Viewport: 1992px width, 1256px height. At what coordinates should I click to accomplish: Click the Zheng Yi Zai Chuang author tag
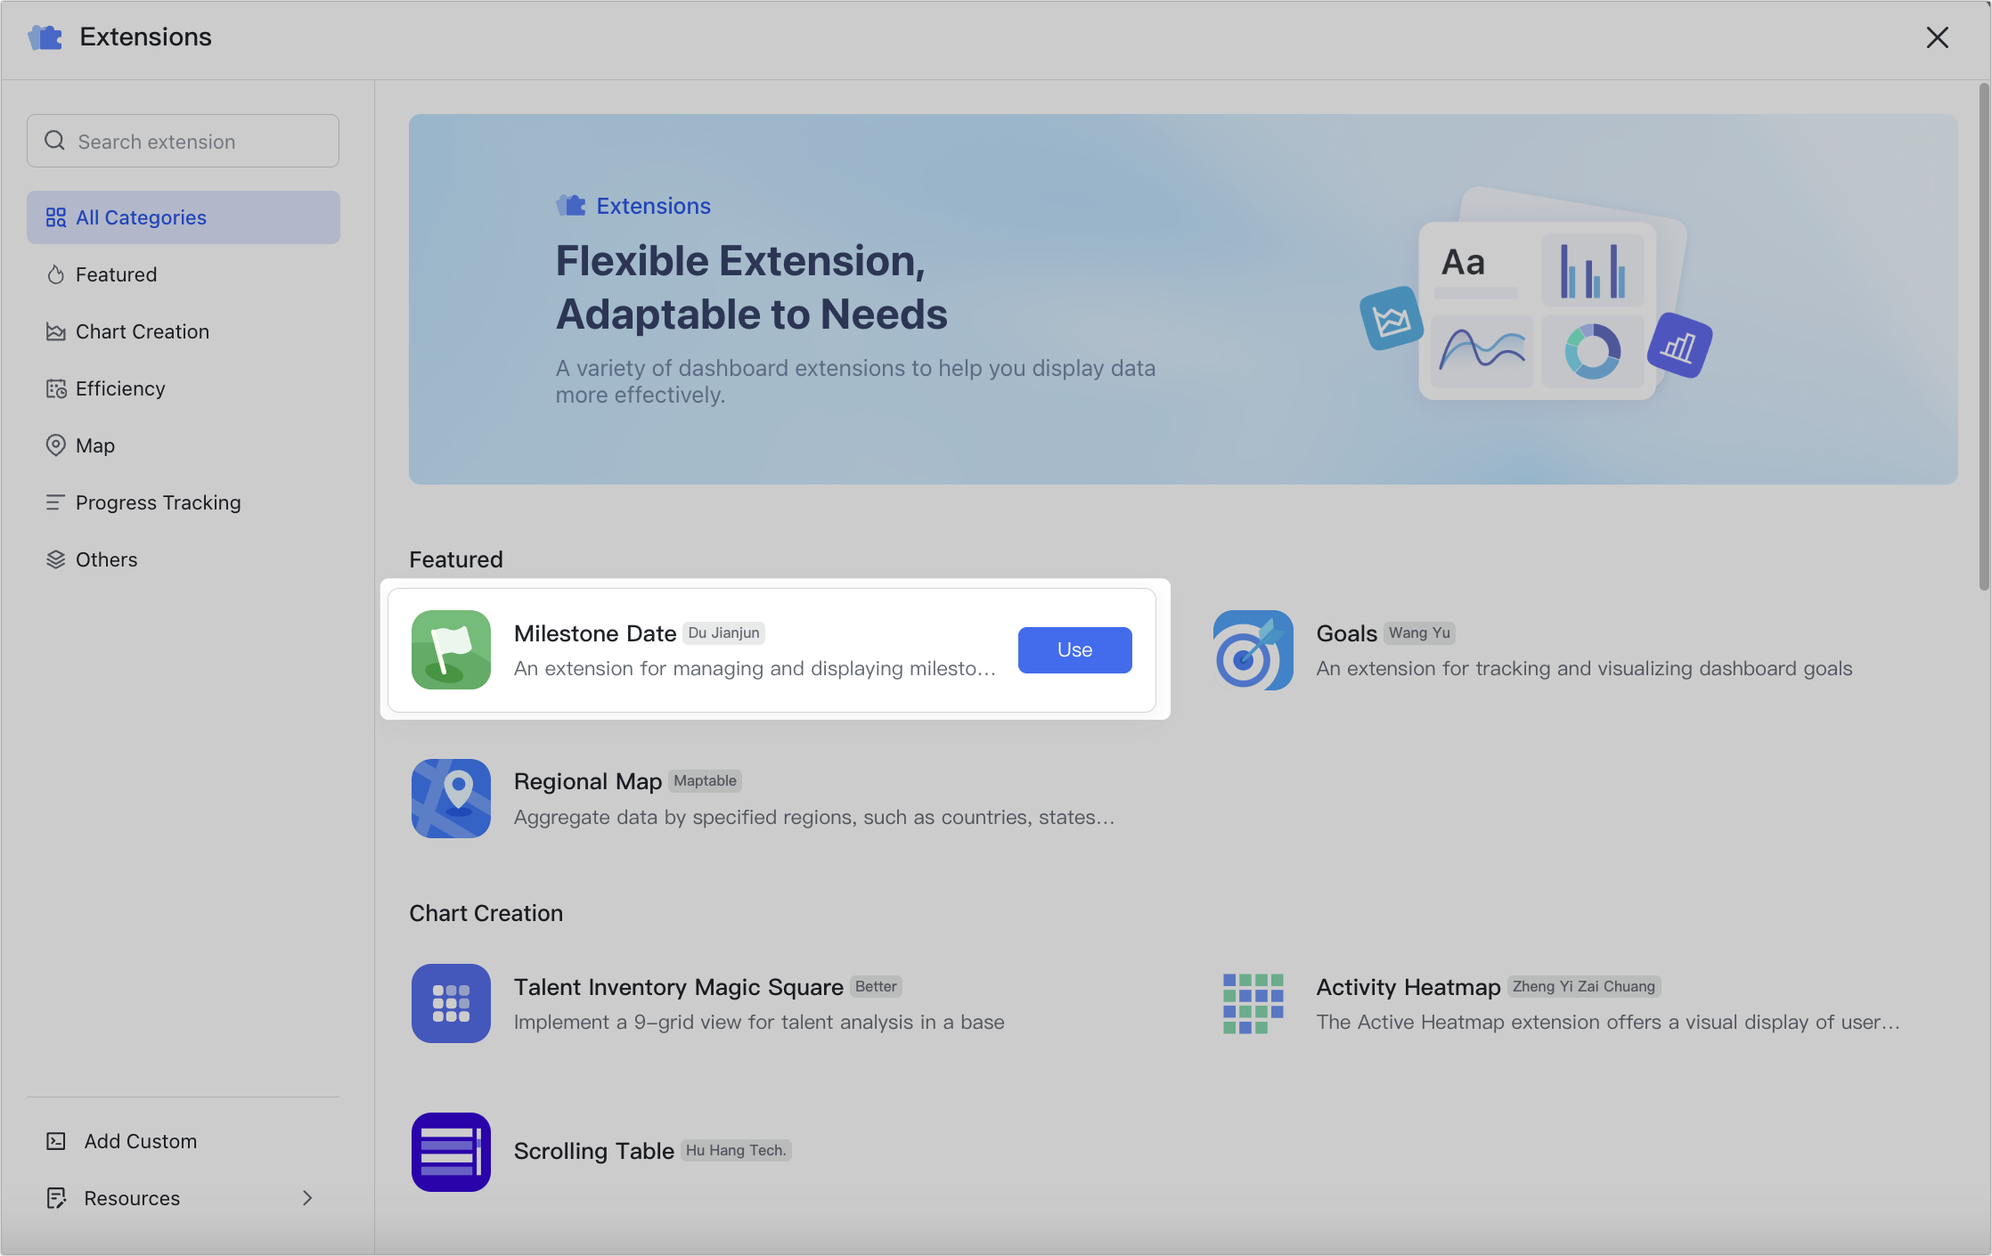coord(1583,986)
